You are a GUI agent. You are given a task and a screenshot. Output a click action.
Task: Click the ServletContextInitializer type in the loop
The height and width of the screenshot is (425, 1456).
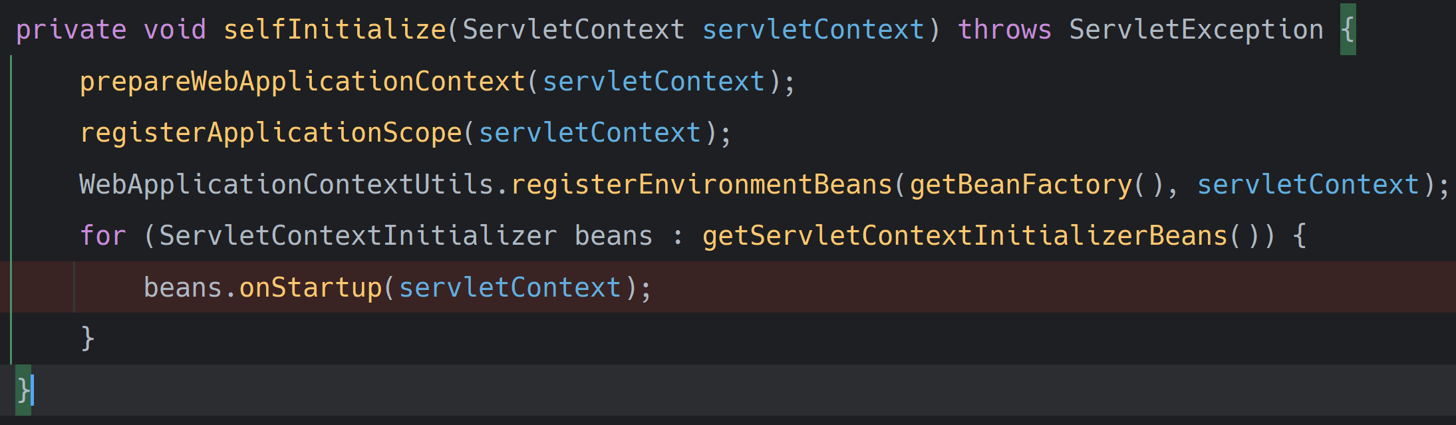[x=359, y=235]
